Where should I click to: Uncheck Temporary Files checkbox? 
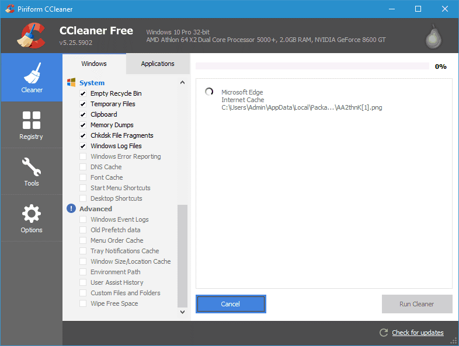[83, 104]
